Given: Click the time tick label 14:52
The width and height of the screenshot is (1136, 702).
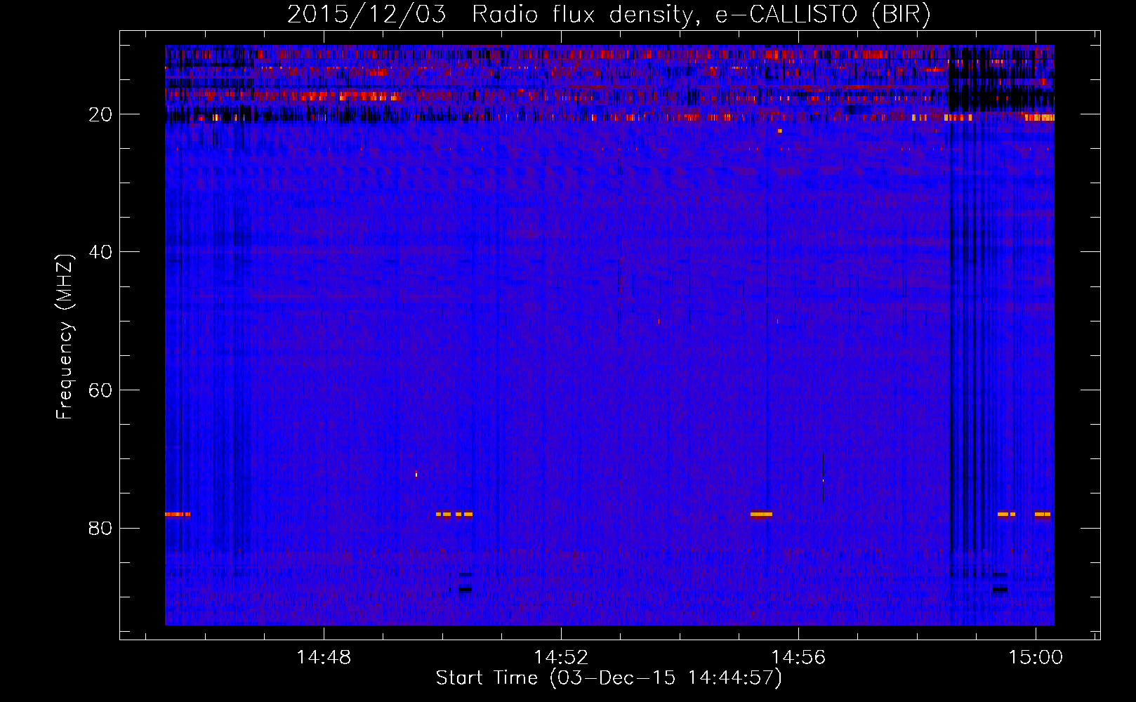Looking at the screenshot, I should (561, 658).
